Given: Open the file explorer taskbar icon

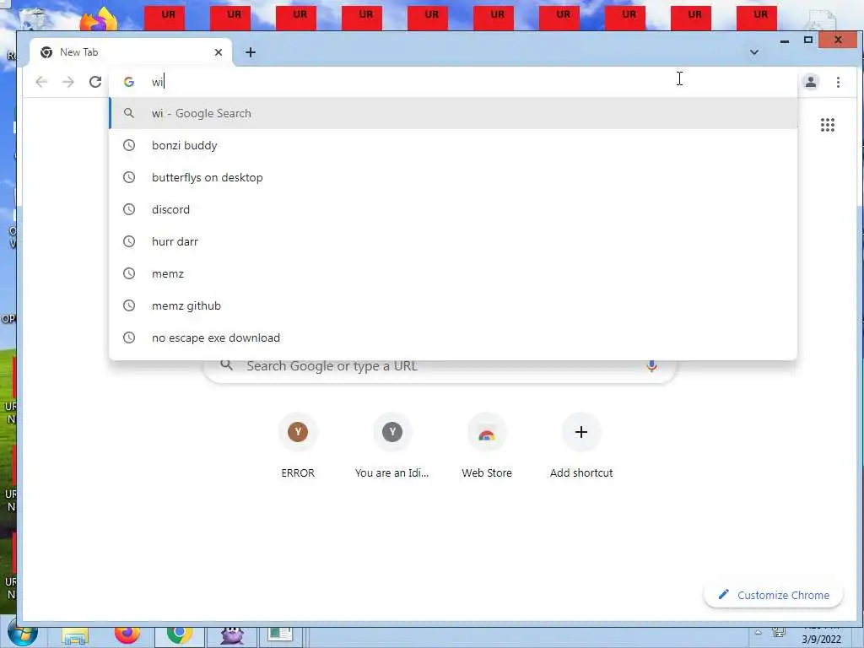Looking at the screenshot, I should 75,636.
